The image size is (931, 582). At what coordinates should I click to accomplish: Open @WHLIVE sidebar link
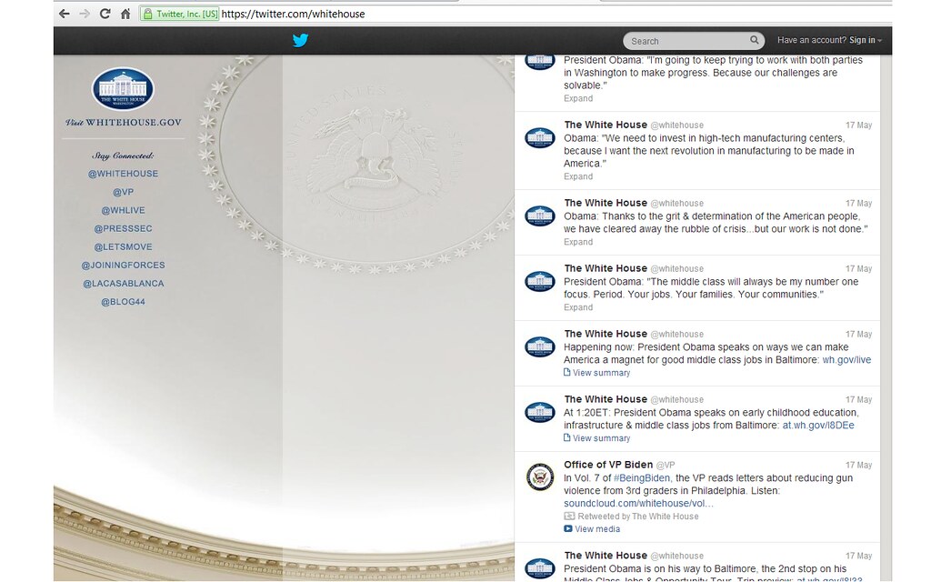point(124,210)
